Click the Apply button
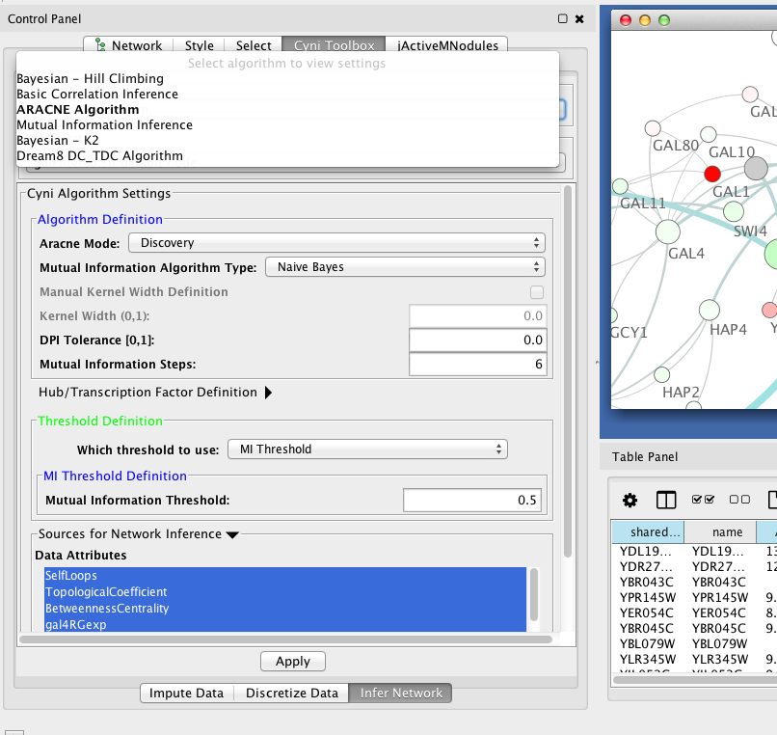This screenshot has width=777, height=735. click(x=293, y=662)
